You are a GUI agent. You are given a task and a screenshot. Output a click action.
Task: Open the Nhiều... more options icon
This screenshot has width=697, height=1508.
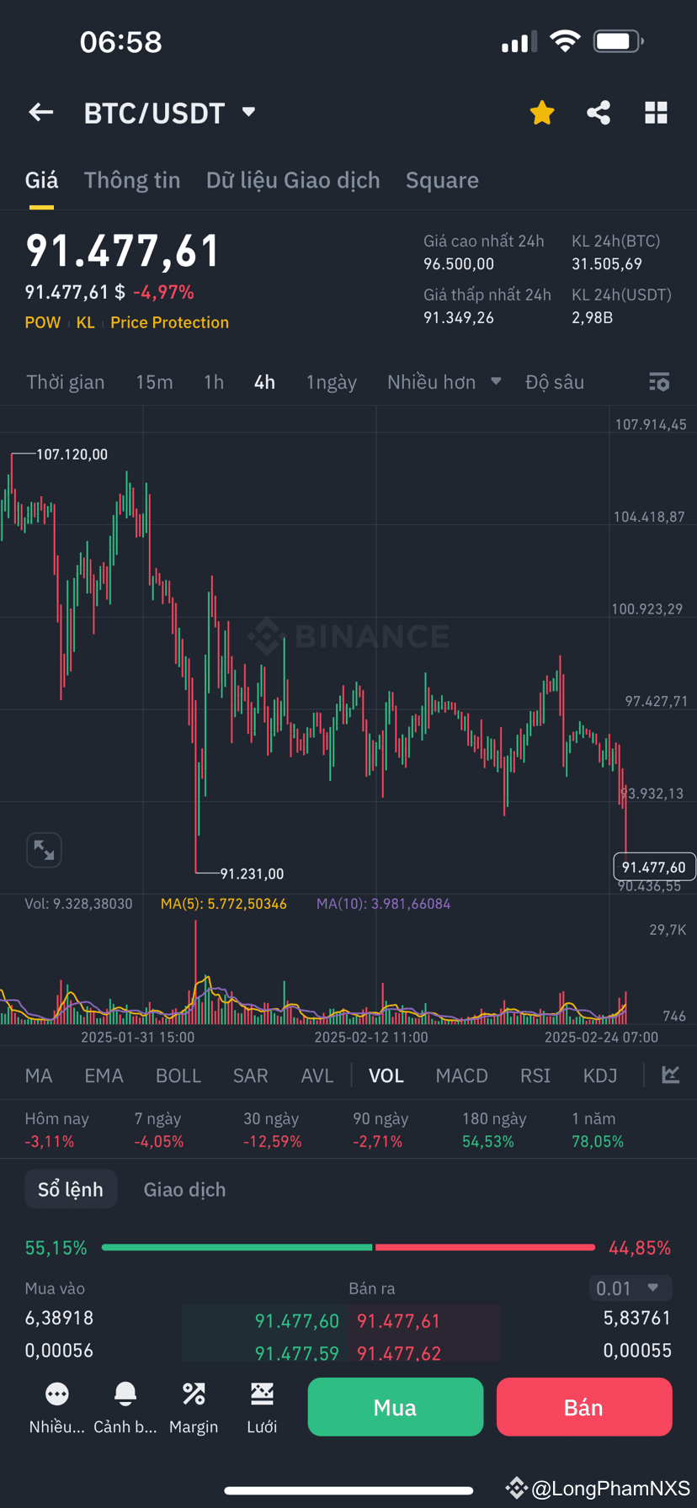(x=57, y=1394)
